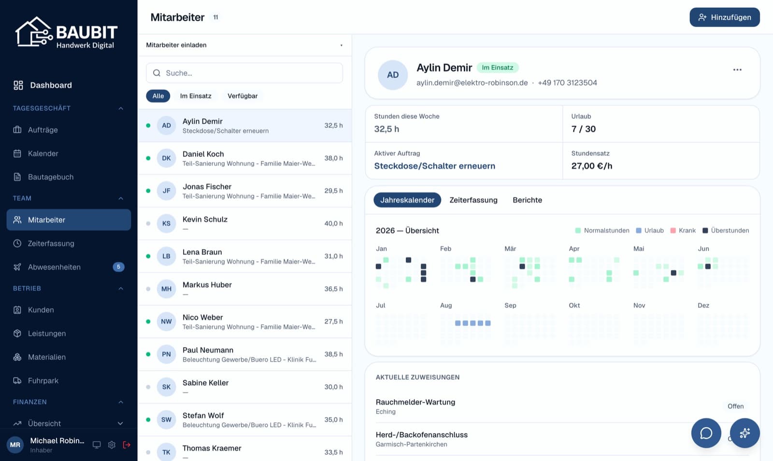
Task: Launch the AI sparkle assistant button
Action: [x=744, y=433]
